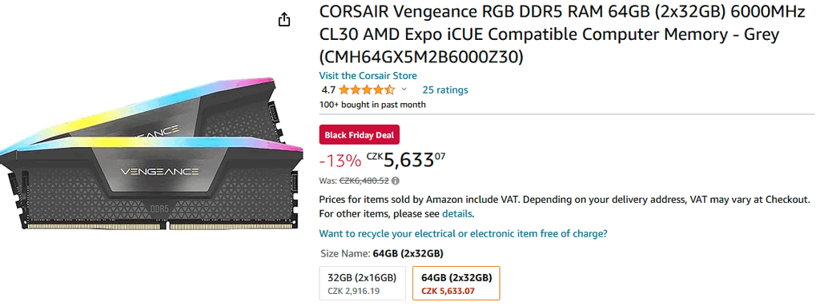The width and height of the screenshot is (820, 306).
Task: Open the VAT details link
Action: [x=457, y=213]
